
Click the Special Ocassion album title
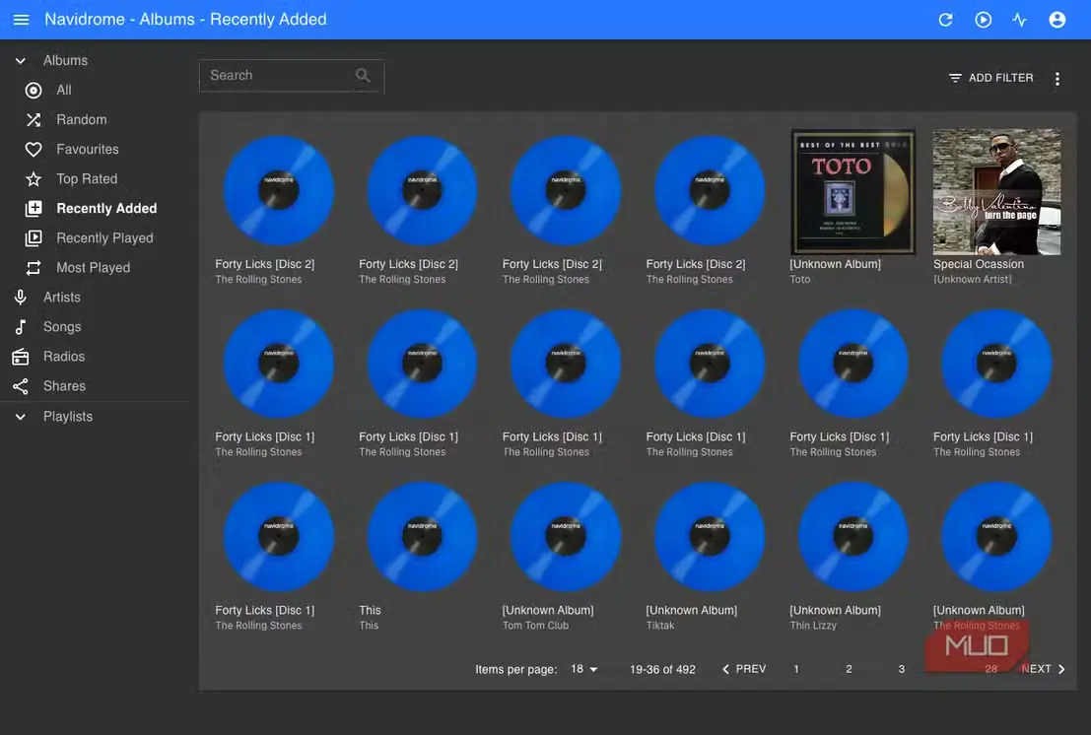979,264
